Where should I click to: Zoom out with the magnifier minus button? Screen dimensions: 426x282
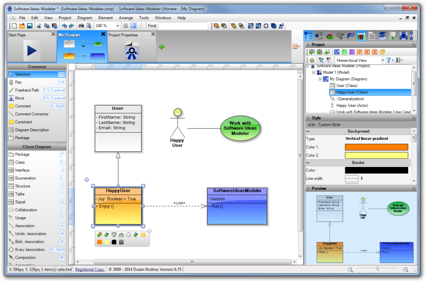(x=350, y=270)
